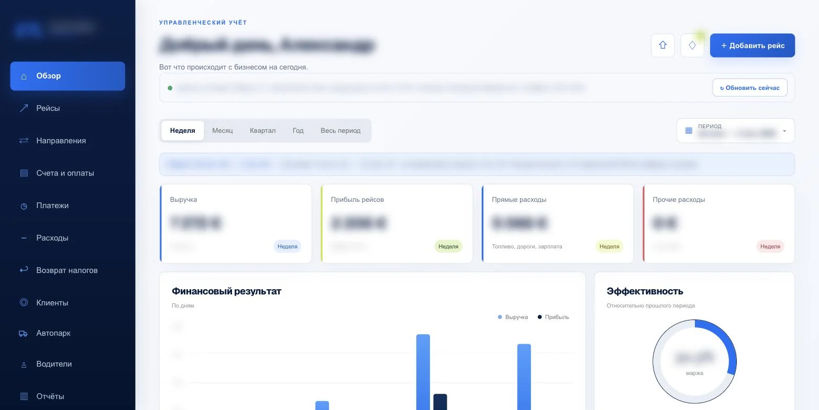Select the Неделя period tab
819x410 pixels.
point(183,131)
